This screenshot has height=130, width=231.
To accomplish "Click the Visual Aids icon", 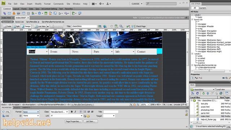I will tap(121, 26).
